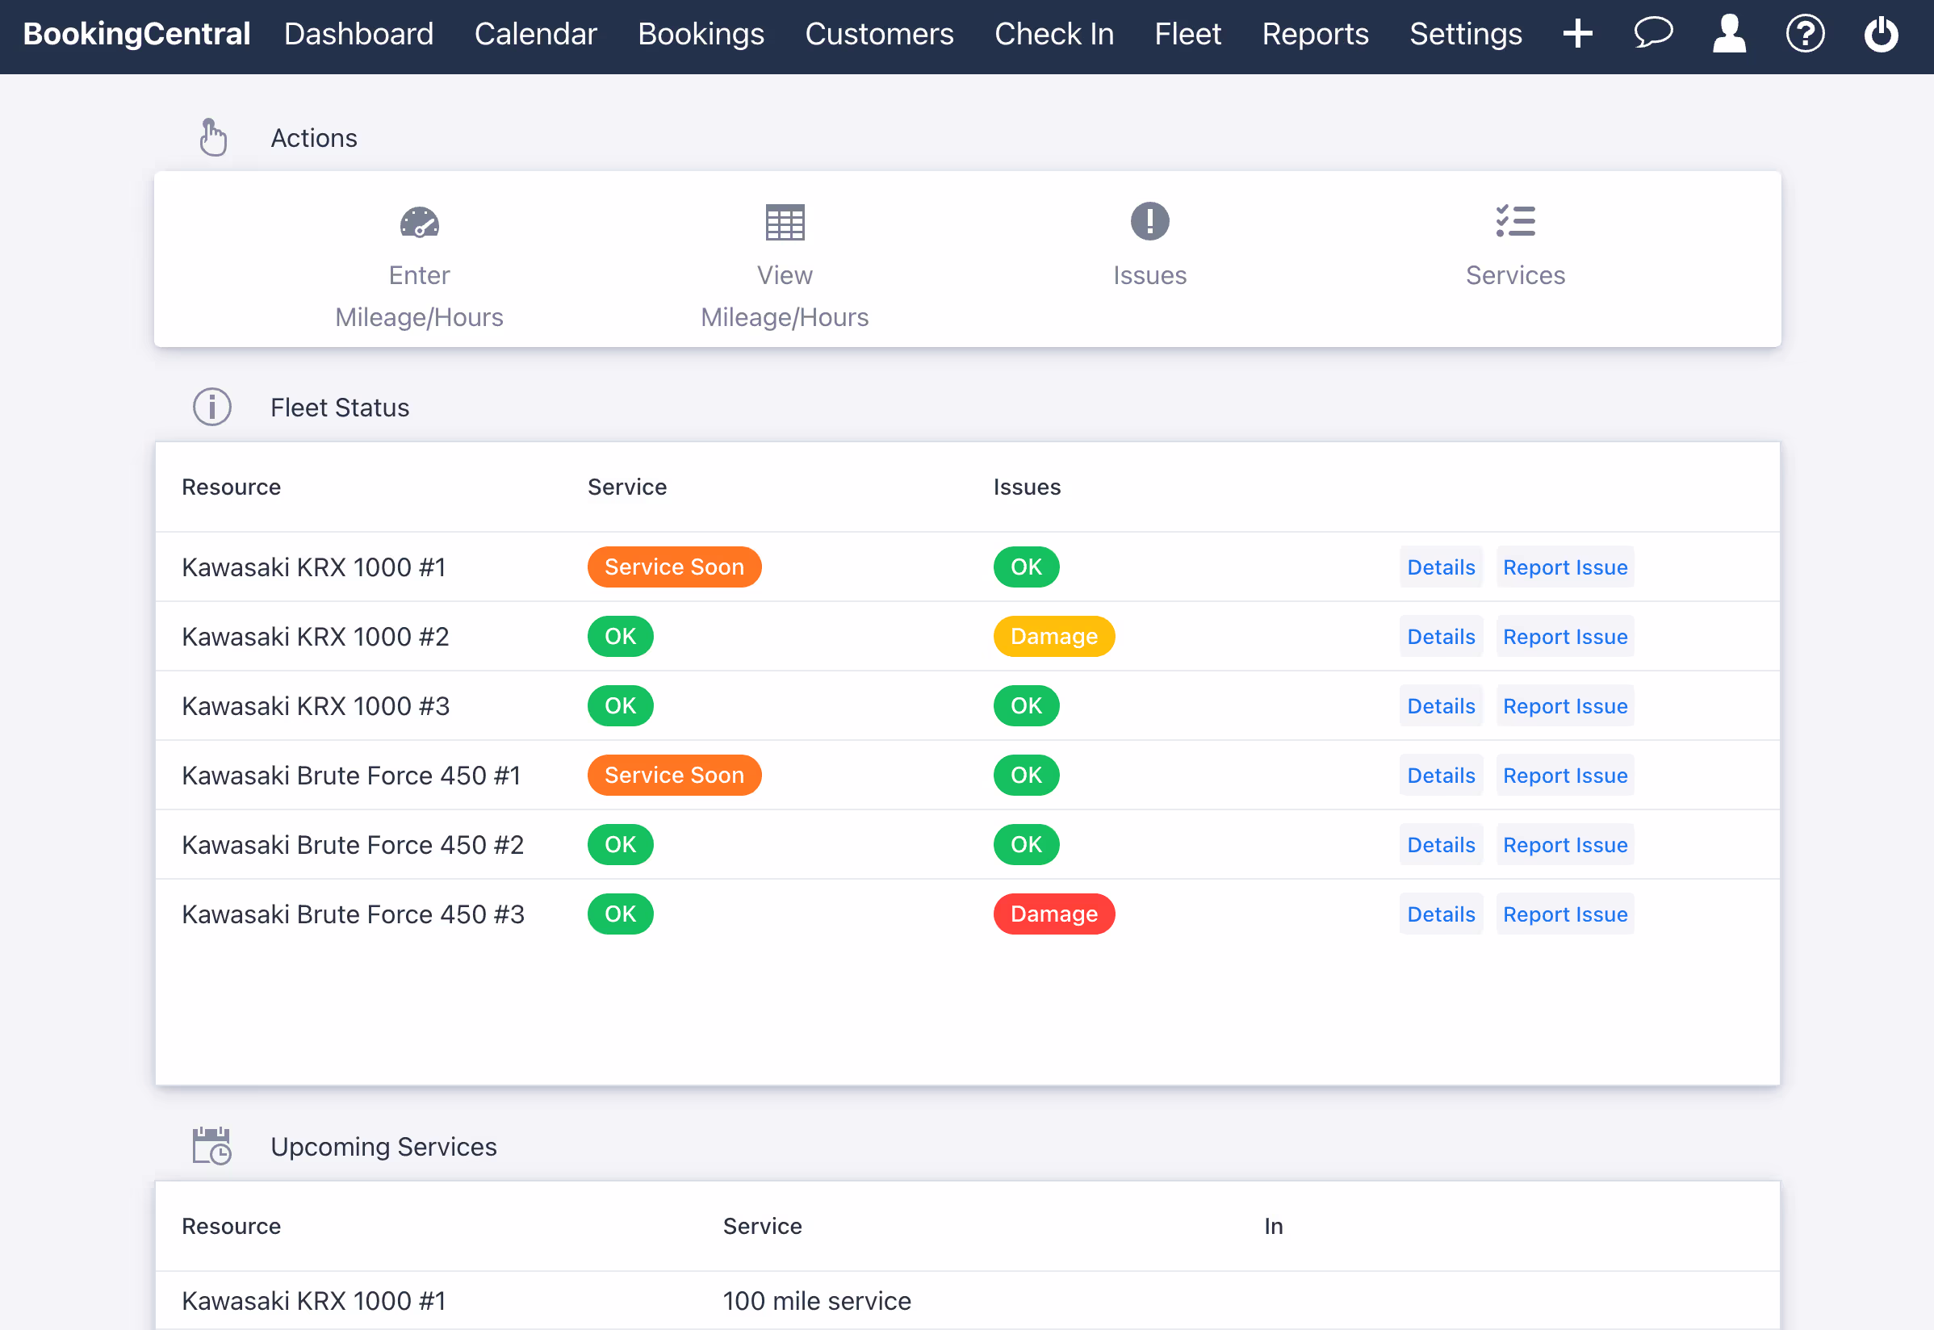This screenshot has width=1934, height=1330.
Task: Click the Service OK badge for Brute Force 450 #2
Action: [620, 845]
